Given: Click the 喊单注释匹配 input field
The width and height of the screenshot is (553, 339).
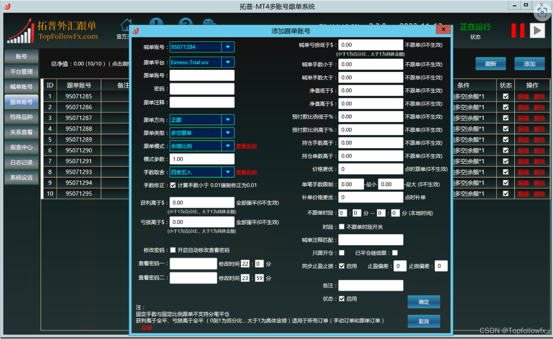Looking at the screenshot, I should tap(371, 240).
